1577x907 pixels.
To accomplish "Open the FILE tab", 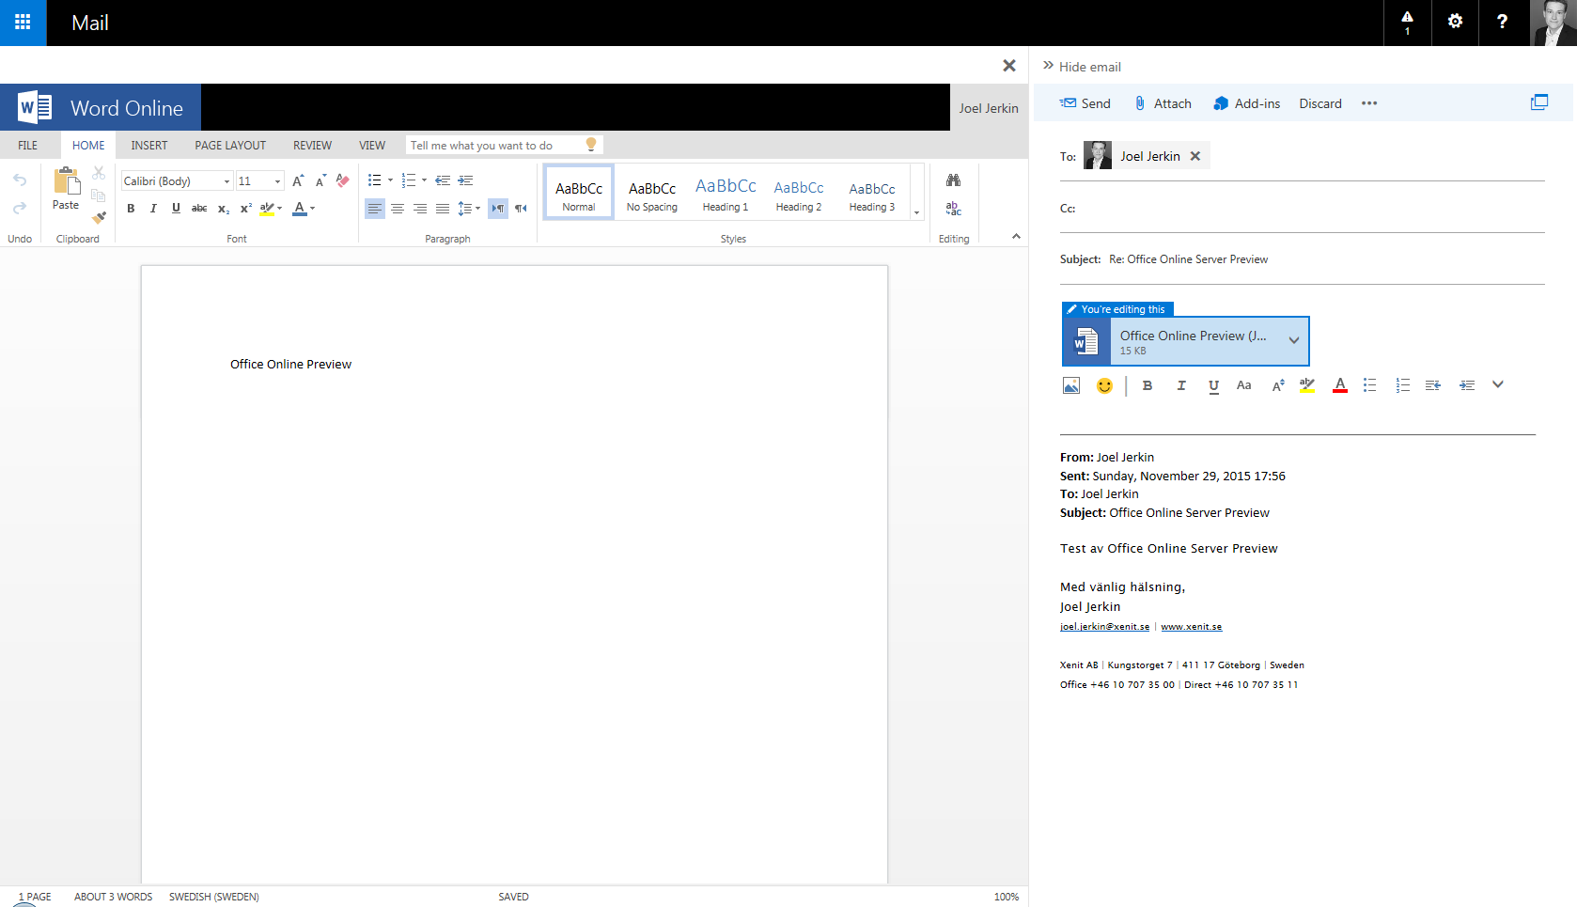I will pyautogui.click(x=28, y=145).
